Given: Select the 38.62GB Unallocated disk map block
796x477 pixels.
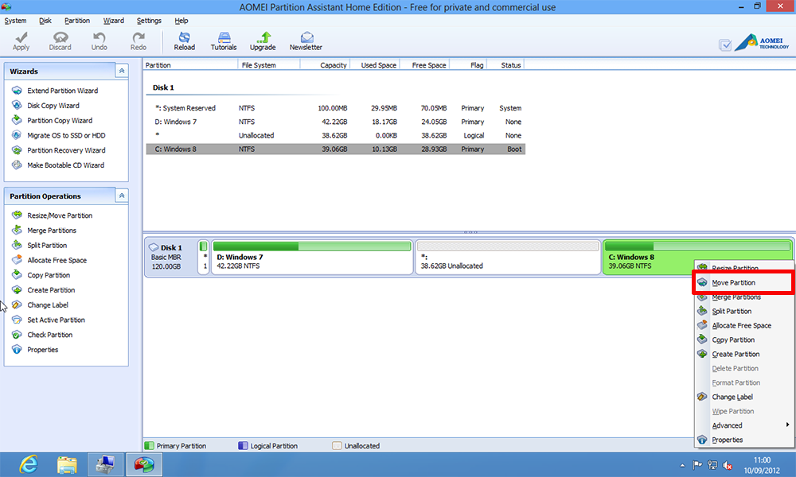Looking at the screenshot, I should pos(508,257).
